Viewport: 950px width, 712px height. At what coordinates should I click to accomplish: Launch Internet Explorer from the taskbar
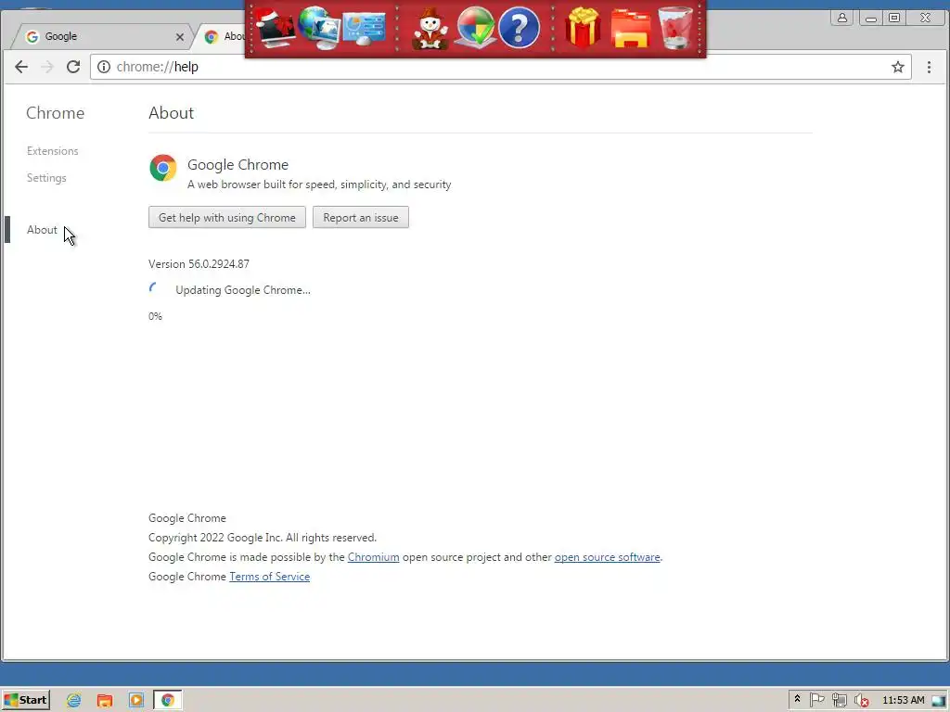click(x=74, y=701)
